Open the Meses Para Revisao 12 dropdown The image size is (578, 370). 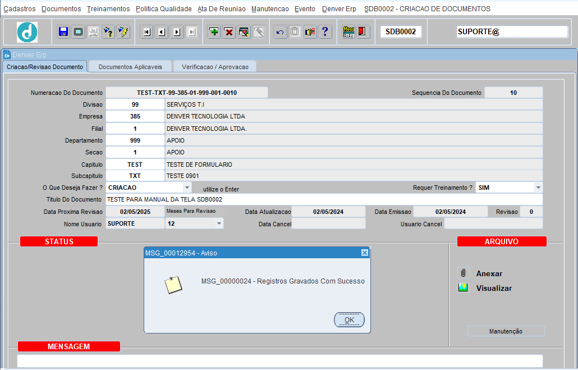pos(219,223)
